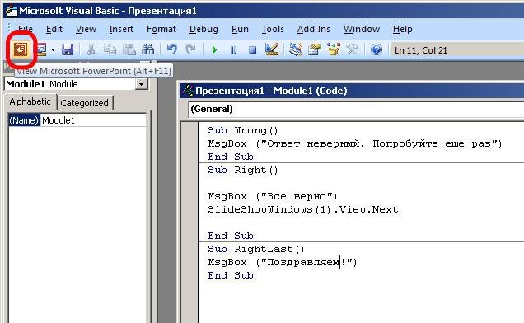Open the Format menu
Viewport: 524px width, 323px height.
(x=161, y=29)
